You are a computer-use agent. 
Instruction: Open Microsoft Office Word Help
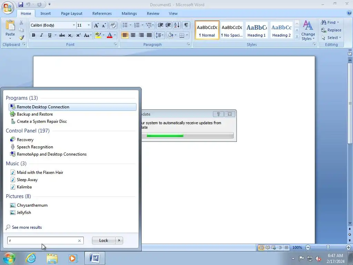tap(349, 13)
